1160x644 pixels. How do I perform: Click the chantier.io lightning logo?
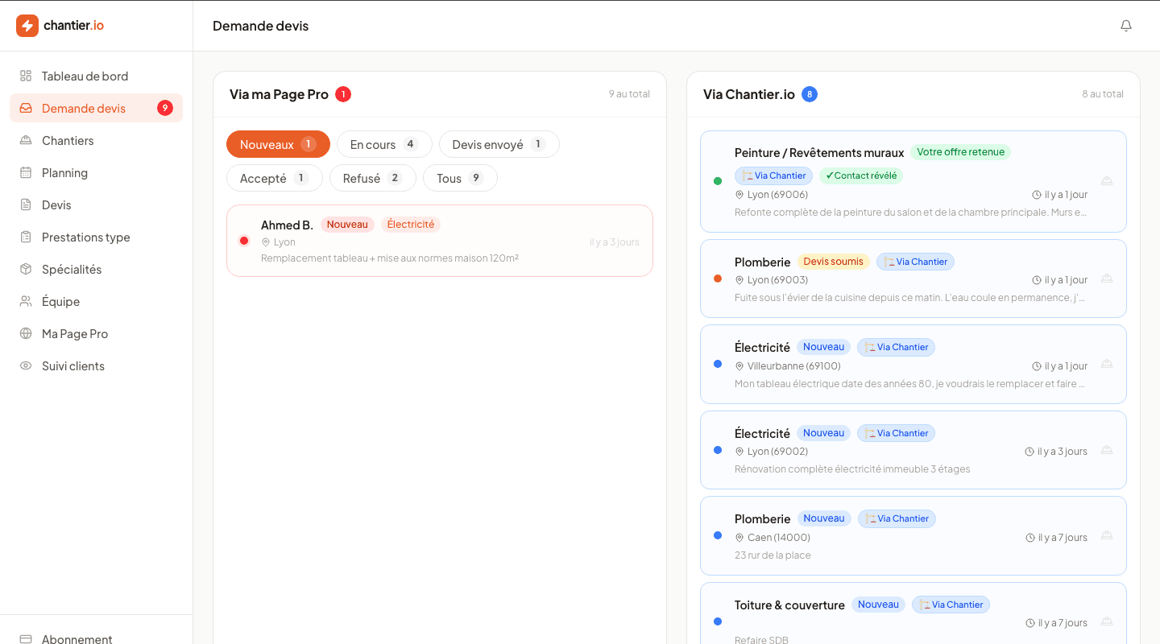click(x=27, y=26)
